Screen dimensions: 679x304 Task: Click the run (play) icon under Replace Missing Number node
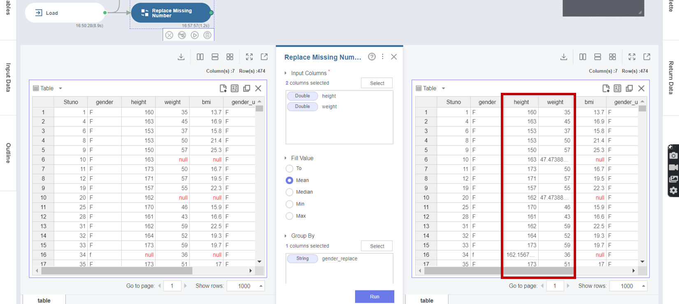point(195,35)
